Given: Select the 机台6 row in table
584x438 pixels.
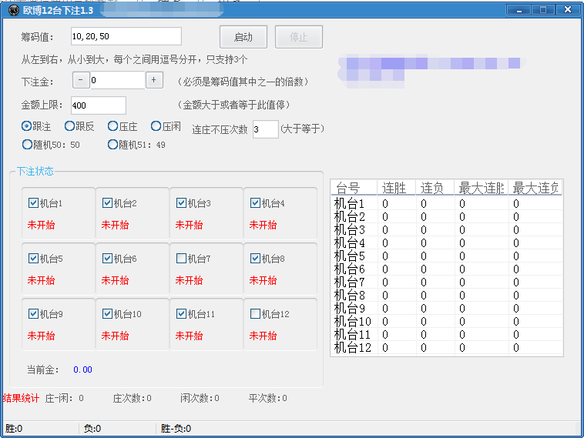Looking at the screenshot, I should [x=447, y=269].
